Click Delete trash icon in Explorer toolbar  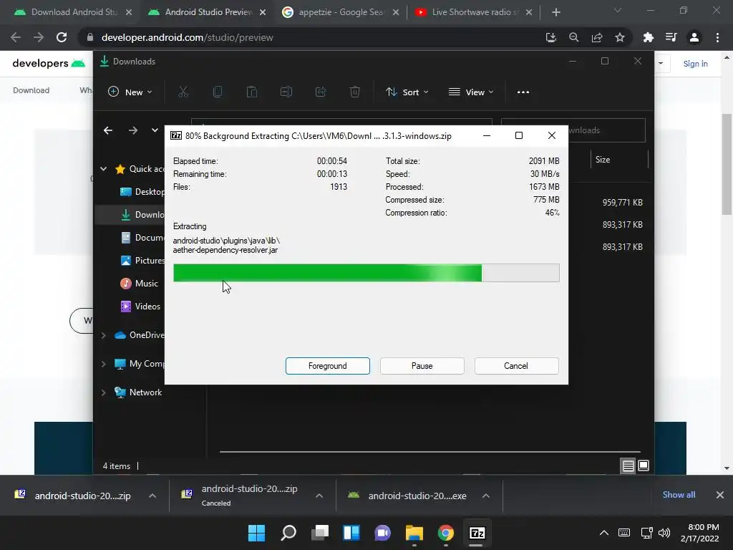355,92
